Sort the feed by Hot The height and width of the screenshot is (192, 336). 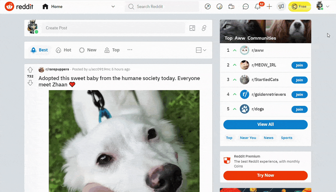point(64,50)
